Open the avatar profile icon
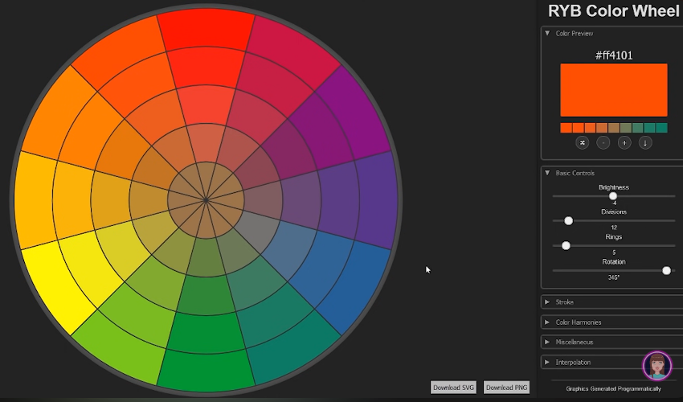Viewport: 683px width, 402px height. (x=656, y=366)
